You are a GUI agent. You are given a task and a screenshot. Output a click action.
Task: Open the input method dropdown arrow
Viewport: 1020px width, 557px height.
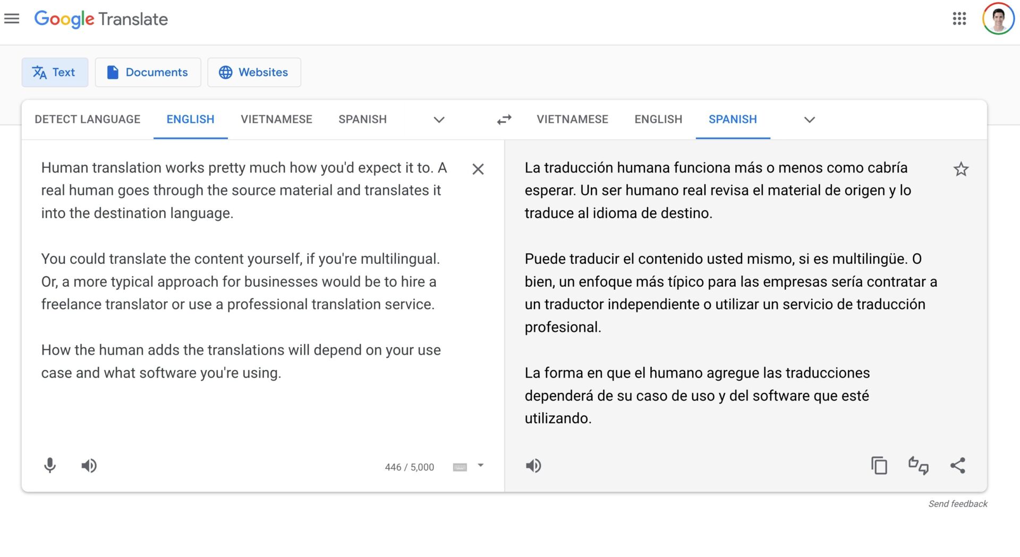(480, 466)
